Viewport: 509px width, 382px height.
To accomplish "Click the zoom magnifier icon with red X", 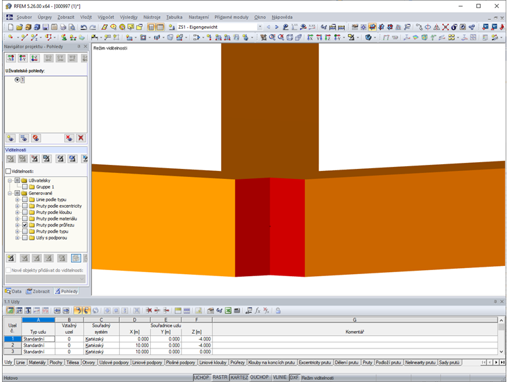I will 281,38.
